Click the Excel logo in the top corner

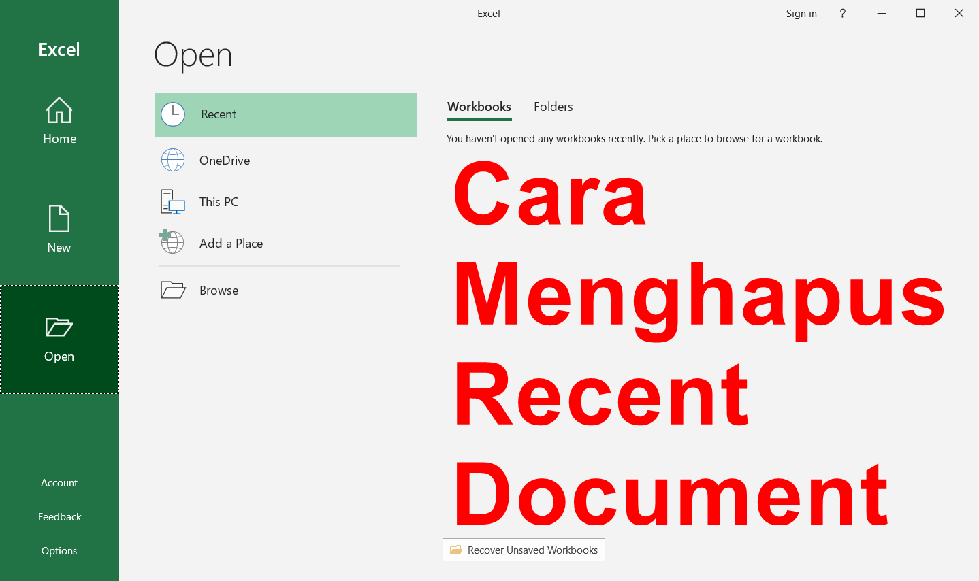[x=59, y=49]
